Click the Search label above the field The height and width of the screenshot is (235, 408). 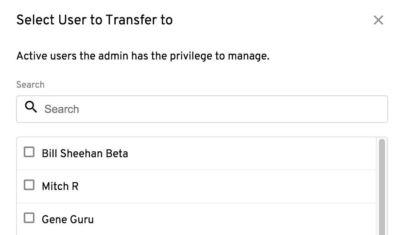click(x=30, y=85)
